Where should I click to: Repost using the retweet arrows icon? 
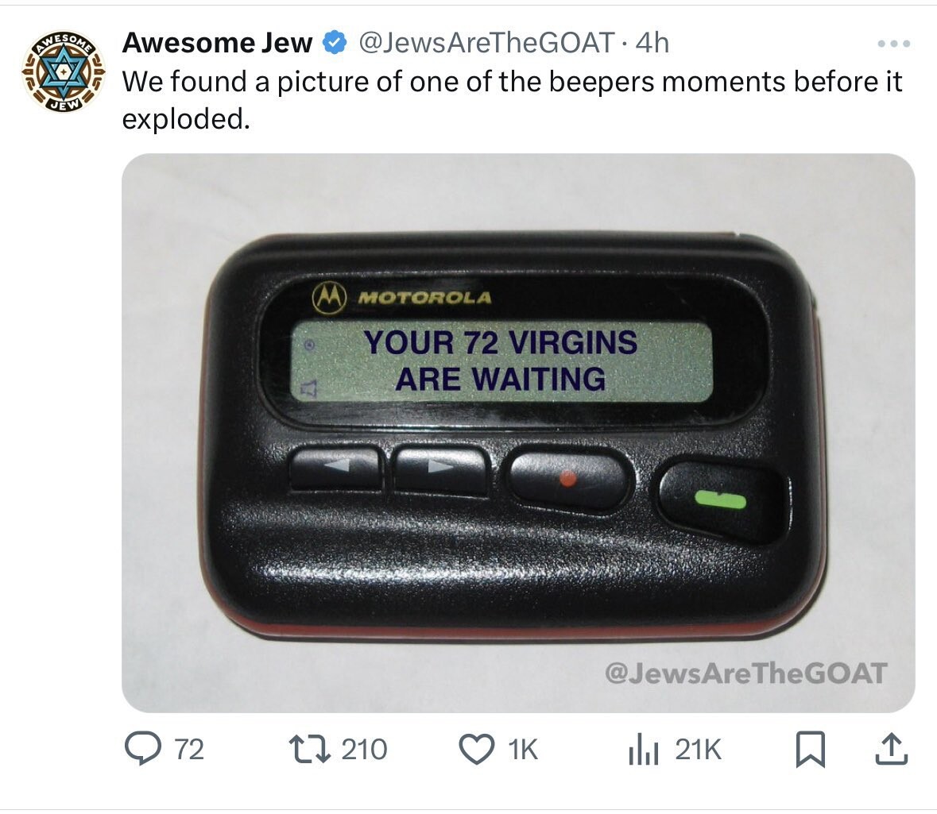click(309, 749)
